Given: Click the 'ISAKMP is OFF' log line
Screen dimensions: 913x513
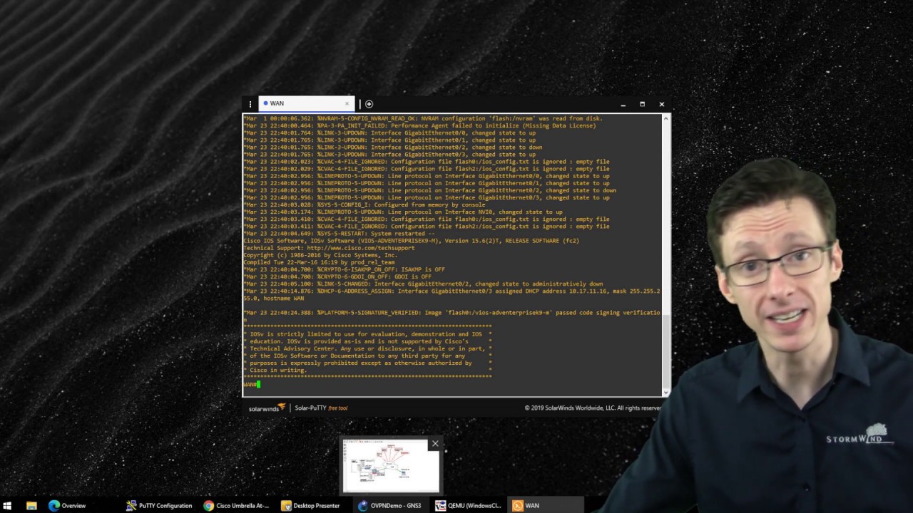Looking at the screenshot, I should (x=344, y=269).
